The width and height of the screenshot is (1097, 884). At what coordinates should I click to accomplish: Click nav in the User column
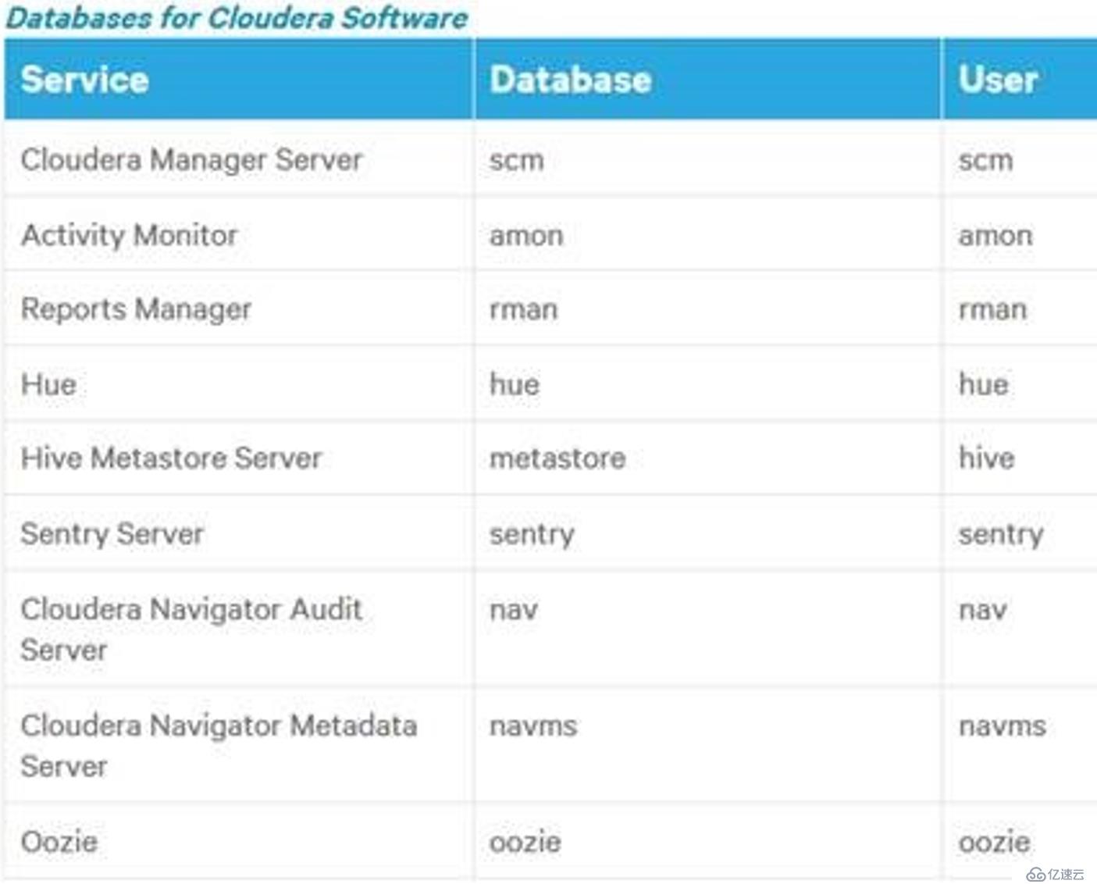(x=982, y=610)
